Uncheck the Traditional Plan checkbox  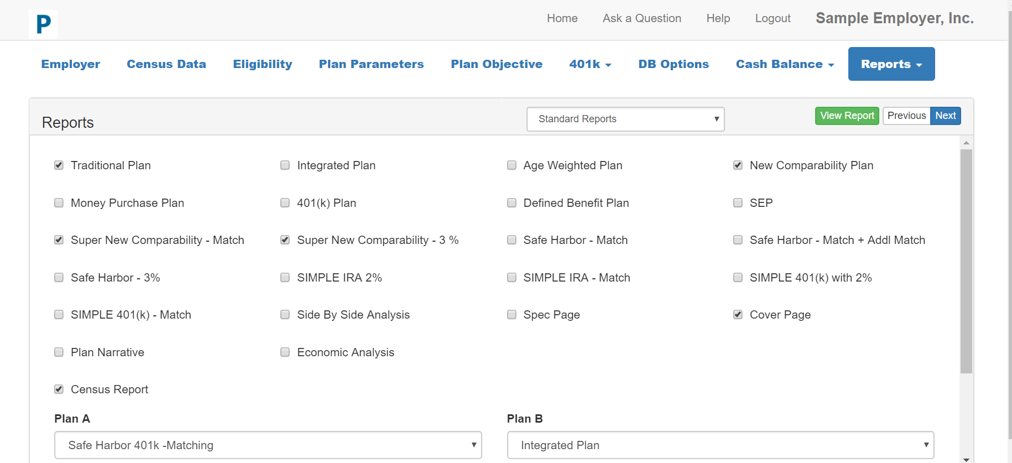click(x=59, y=165)
